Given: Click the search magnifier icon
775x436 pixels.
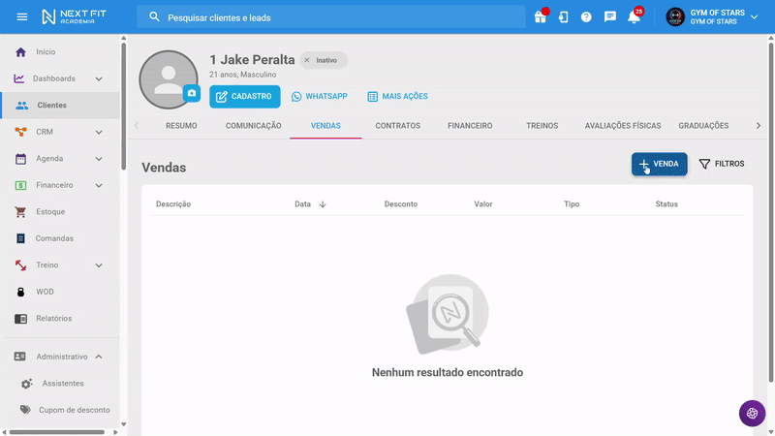Looking at the screenshot, I should click(154, 17).
